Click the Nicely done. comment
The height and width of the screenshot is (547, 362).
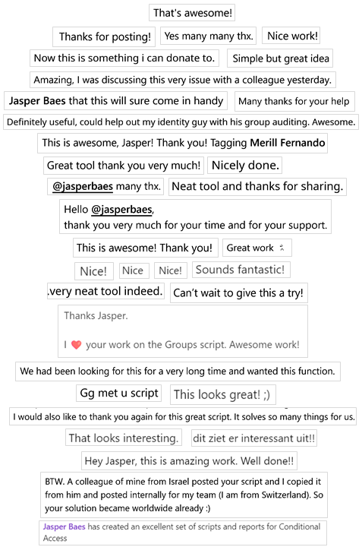(244, 165)
